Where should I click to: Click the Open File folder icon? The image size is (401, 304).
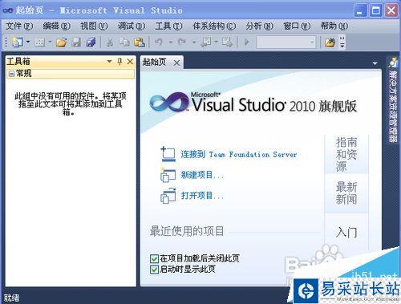pos(62,43)
